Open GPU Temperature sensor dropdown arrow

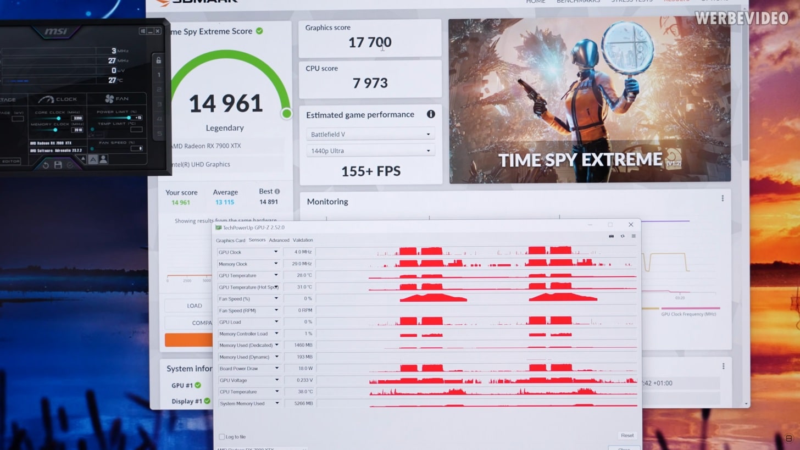pos(276,275)
